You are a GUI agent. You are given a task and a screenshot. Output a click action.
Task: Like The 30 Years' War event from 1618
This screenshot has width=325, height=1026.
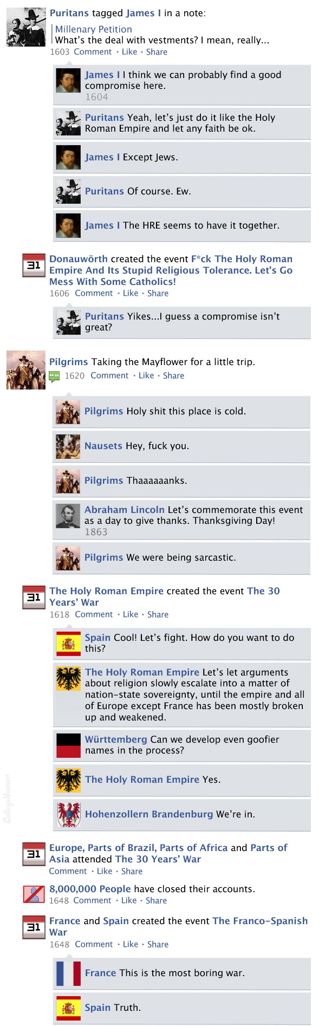(x=131, y=614)
